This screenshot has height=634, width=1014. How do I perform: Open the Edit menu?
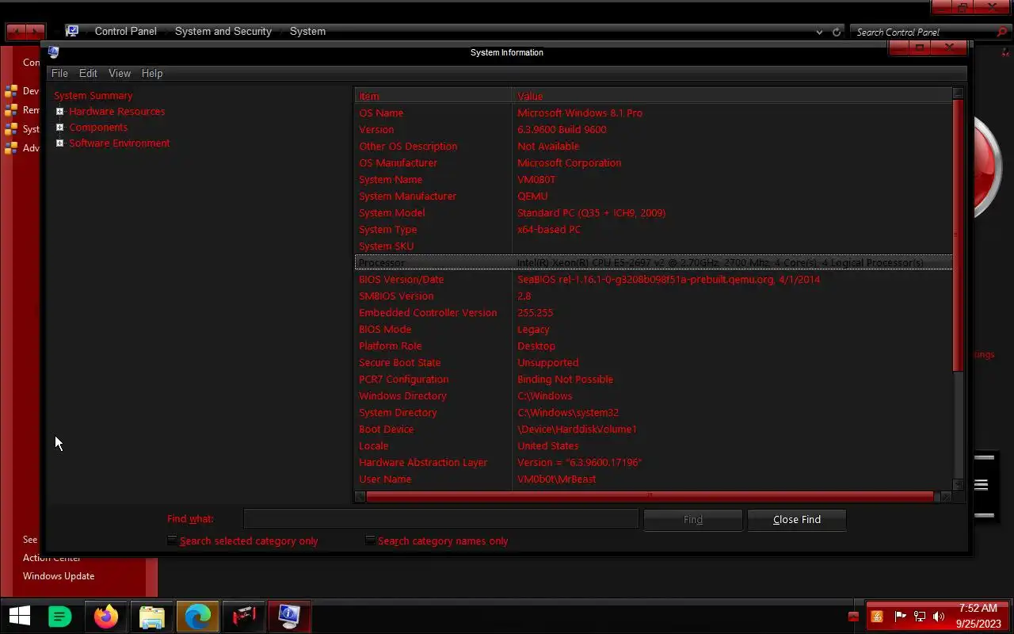[88, 73]
